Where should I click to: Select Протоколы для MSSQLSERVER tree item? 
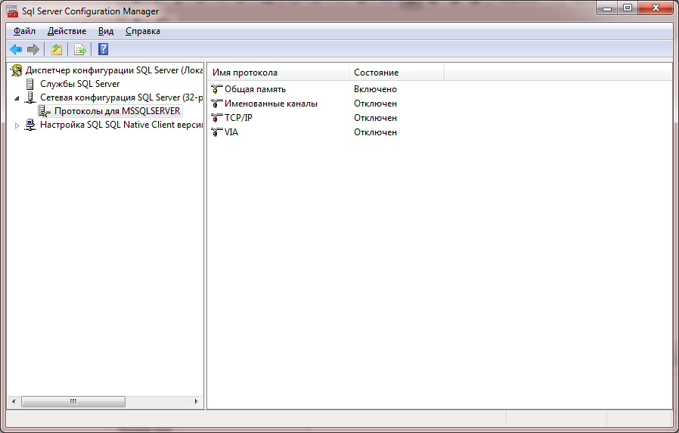click(x=117, y=111)
